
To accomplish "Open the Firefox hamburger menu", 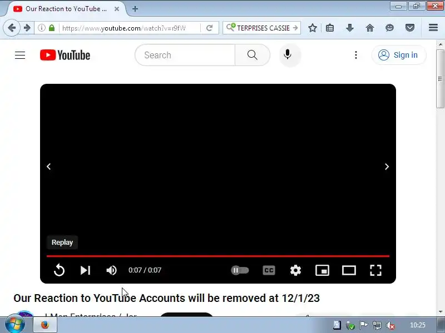I will (433, 27).
